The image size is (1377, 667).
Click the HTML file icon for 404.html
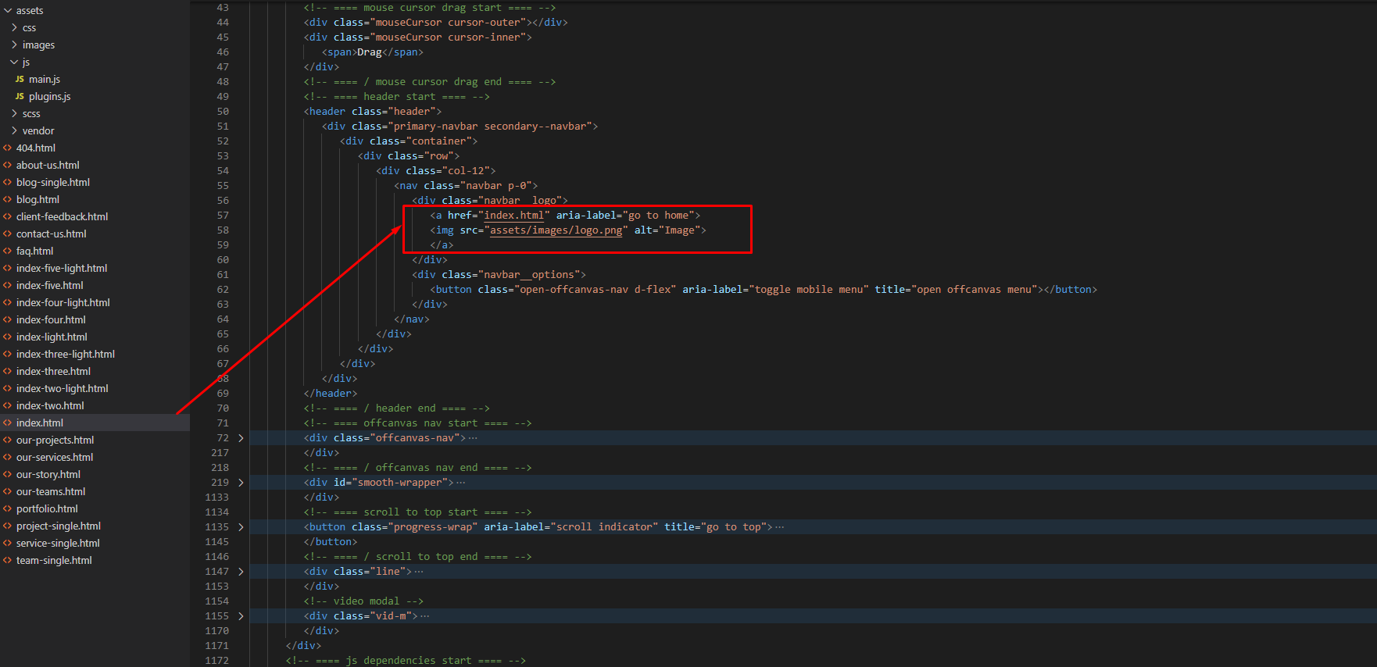8,148
